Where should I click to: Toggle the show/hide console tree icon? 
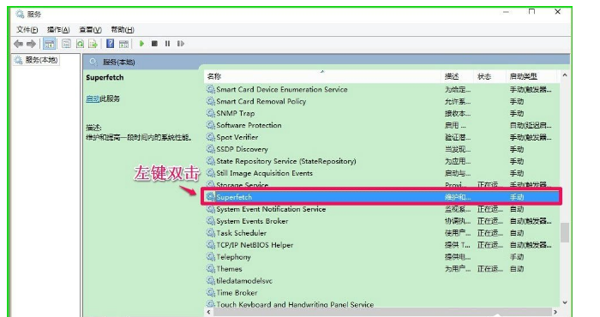49,44
